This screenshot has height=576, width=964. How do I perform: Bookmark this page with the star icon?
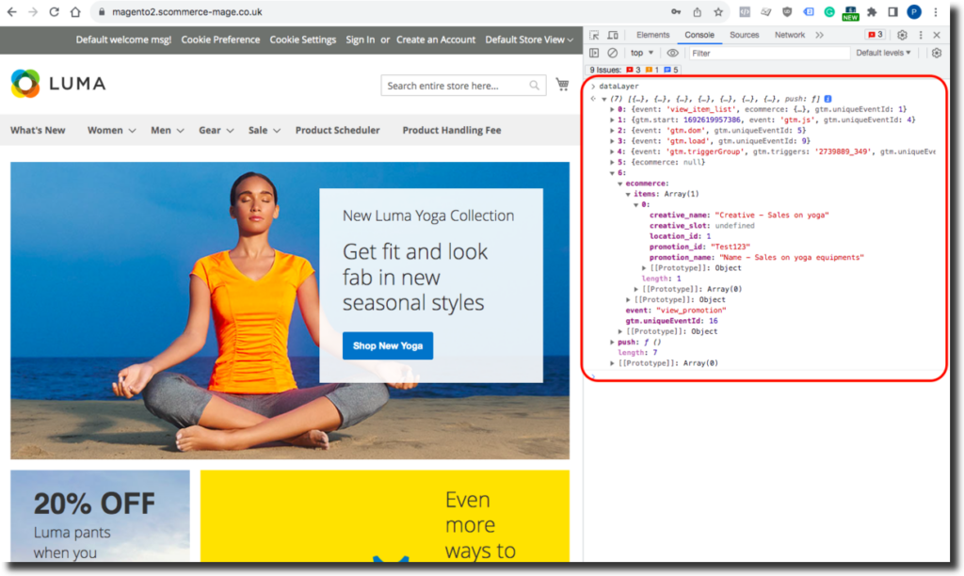(x=718, y=12)
